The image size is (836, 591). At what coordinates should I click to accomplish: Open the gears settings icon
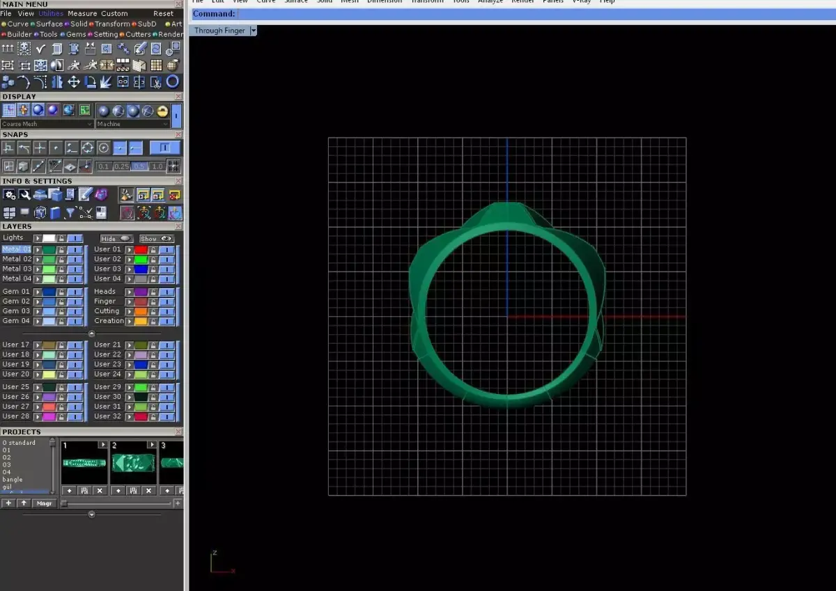pos(9,194)
